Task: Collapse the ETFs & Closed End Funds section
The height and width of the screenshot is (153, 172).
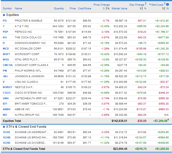Action: coord(4,127)
